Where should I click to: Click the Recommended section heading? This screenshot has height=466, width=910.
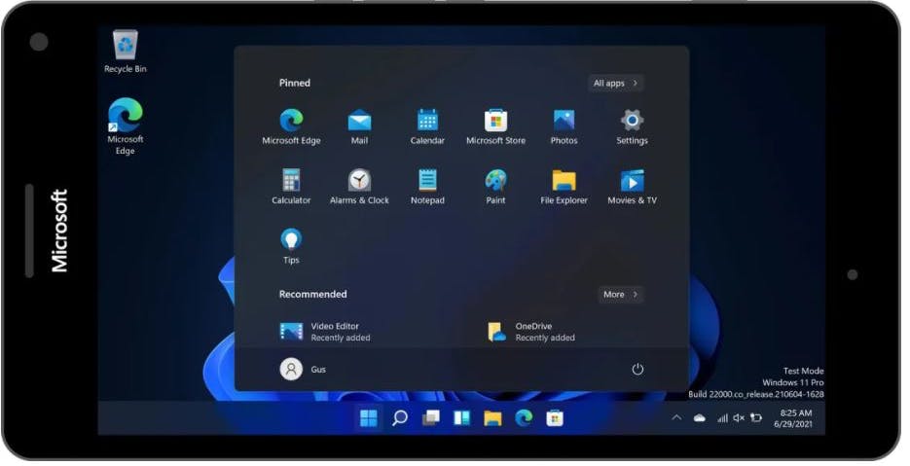[x=312, y=294]
